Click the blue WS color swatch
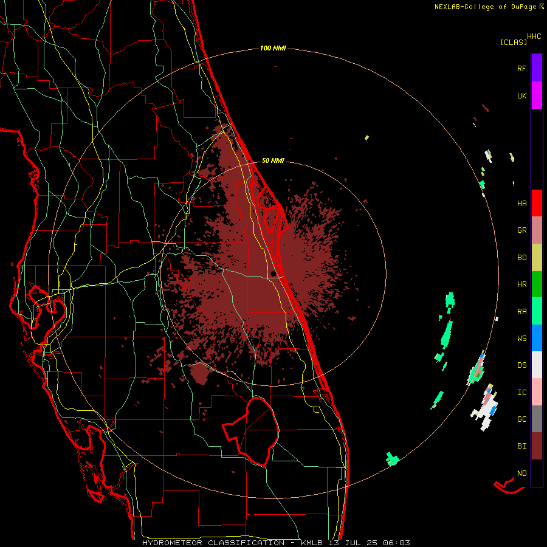 tap(537, 338)
